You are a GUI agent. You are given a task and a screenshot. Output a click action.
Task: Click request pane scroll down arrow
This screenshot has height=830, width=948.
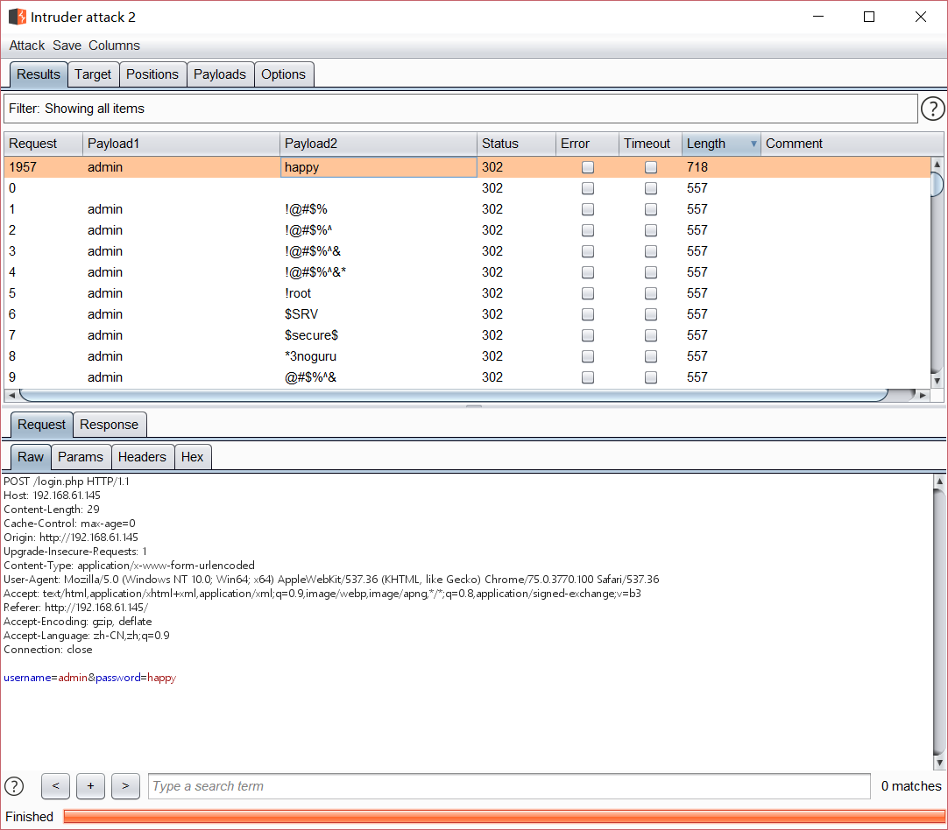(939, 763)
